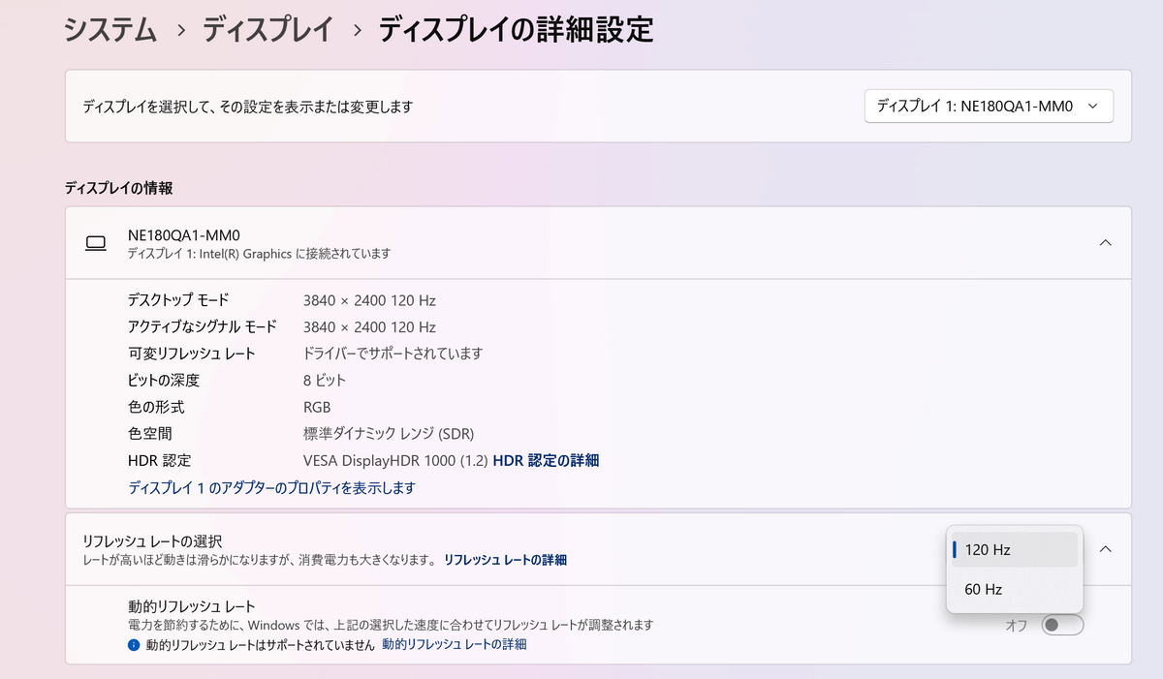Open リフレッシュ レートの詳細 link
1163x679 pixels.
click(505, 560)
